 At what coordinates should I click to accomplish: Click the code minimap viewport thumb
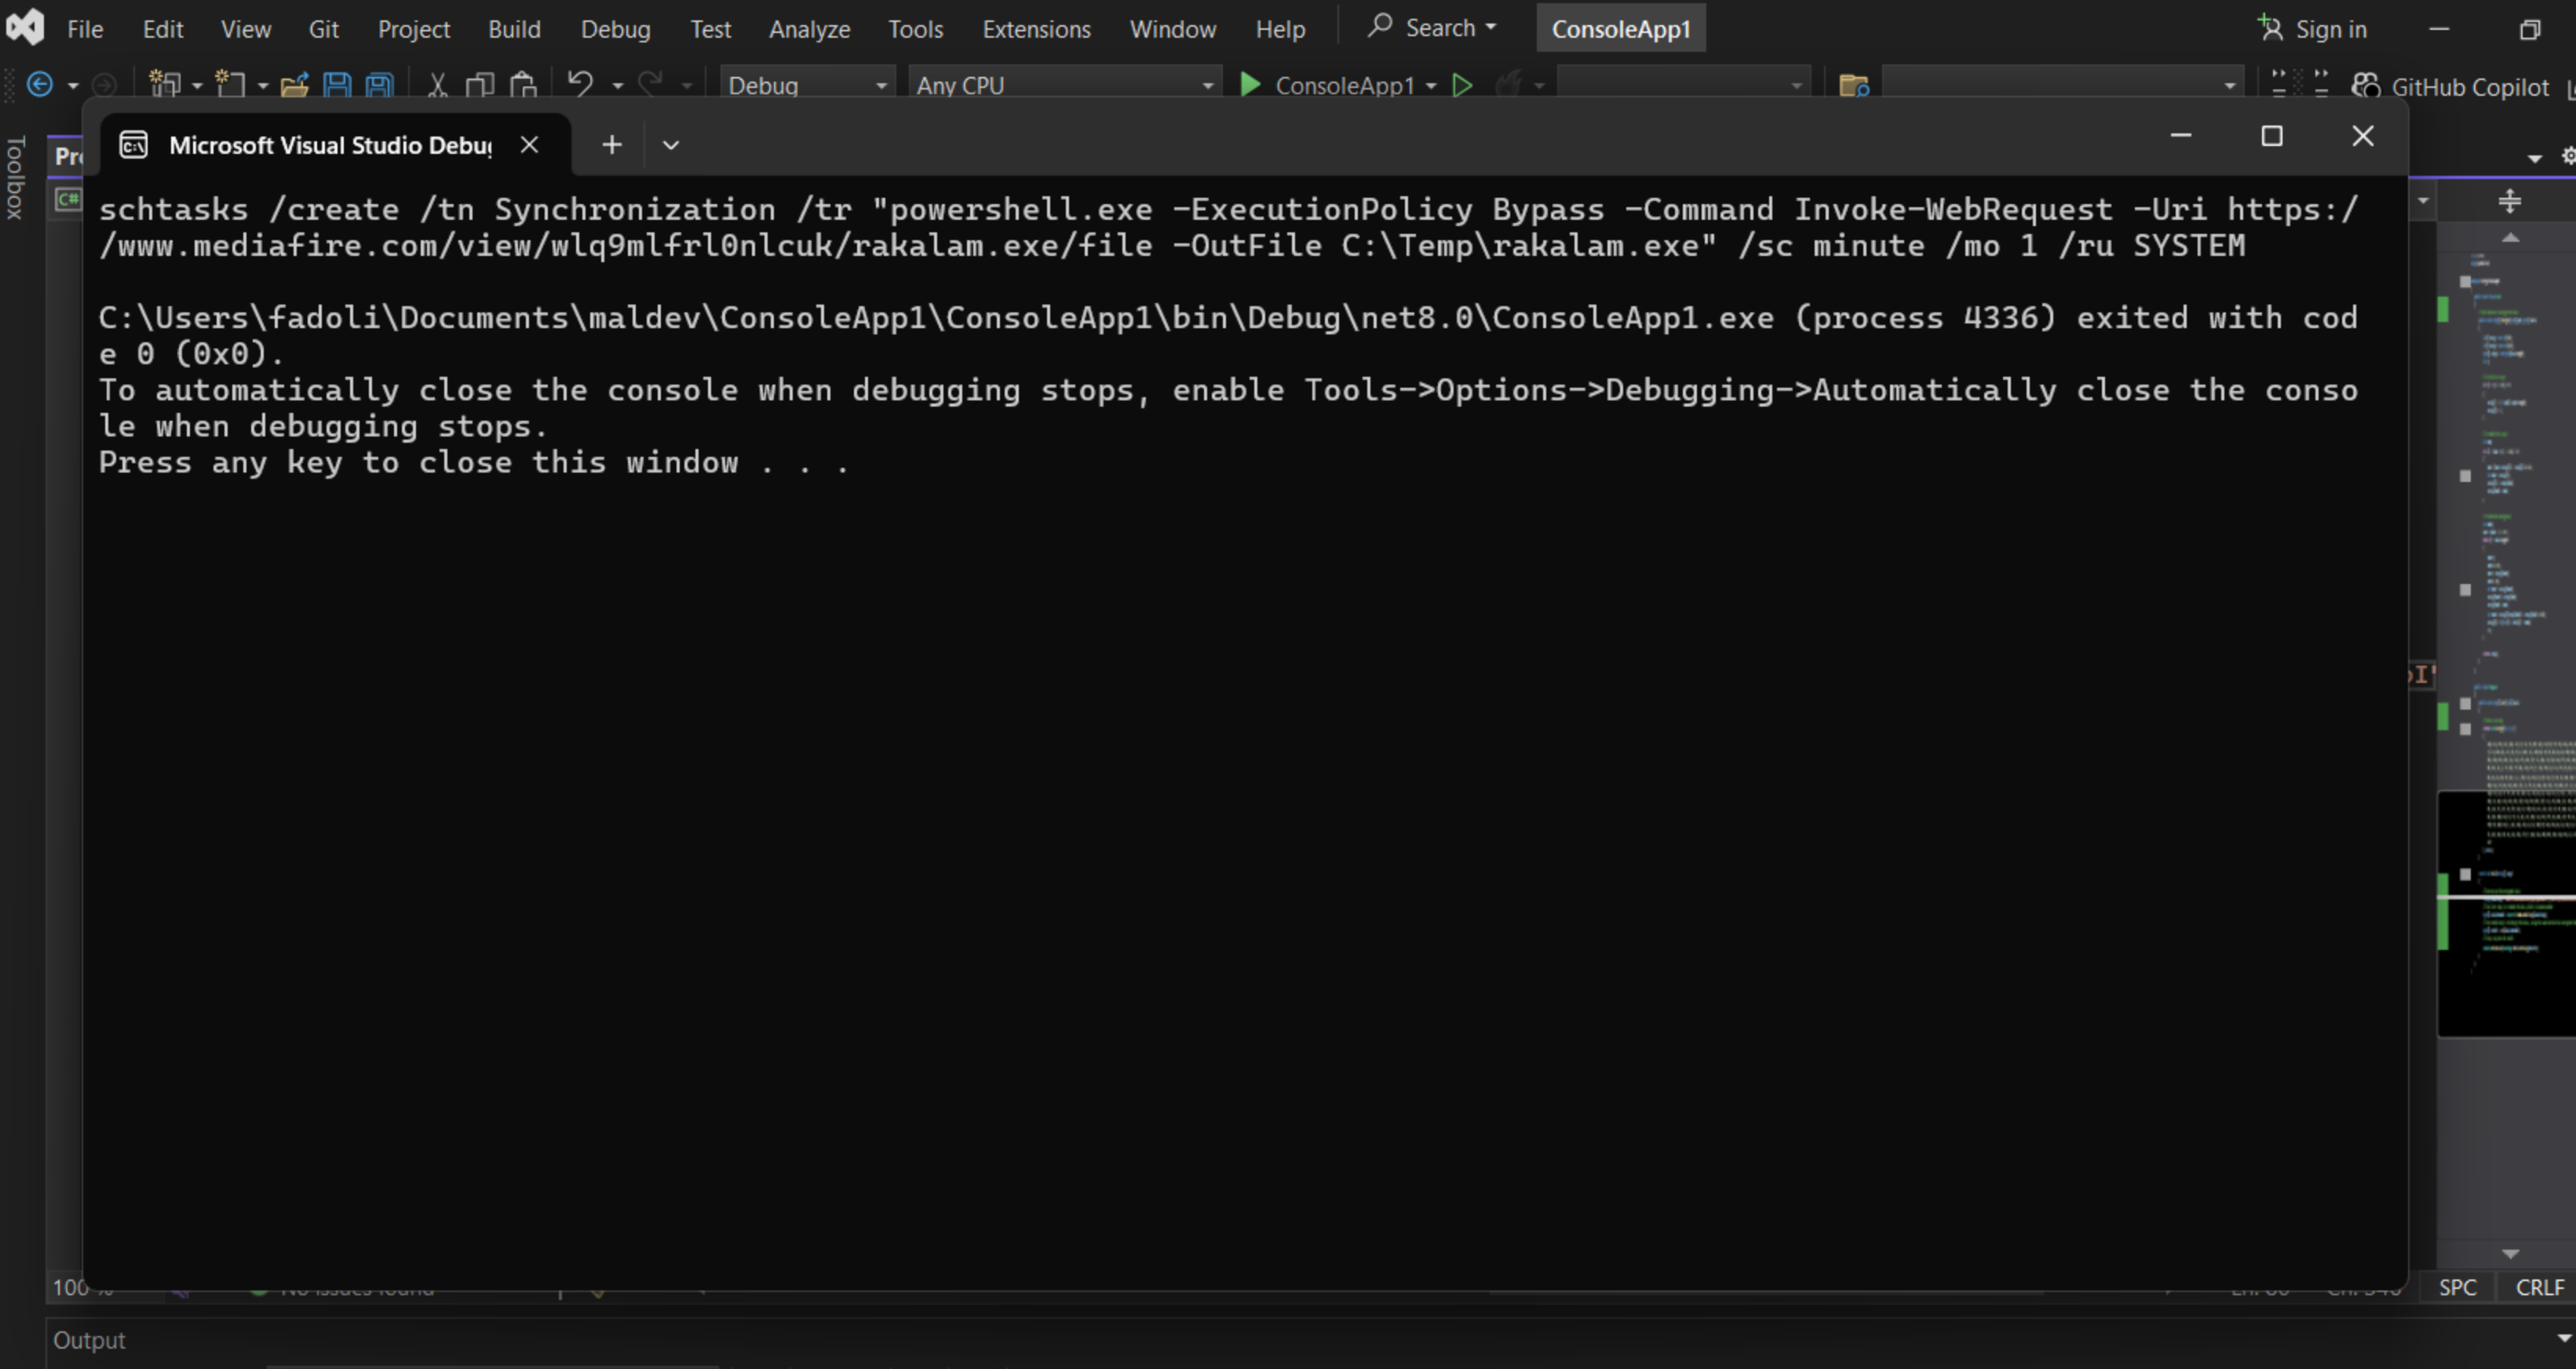point(2506,913)
